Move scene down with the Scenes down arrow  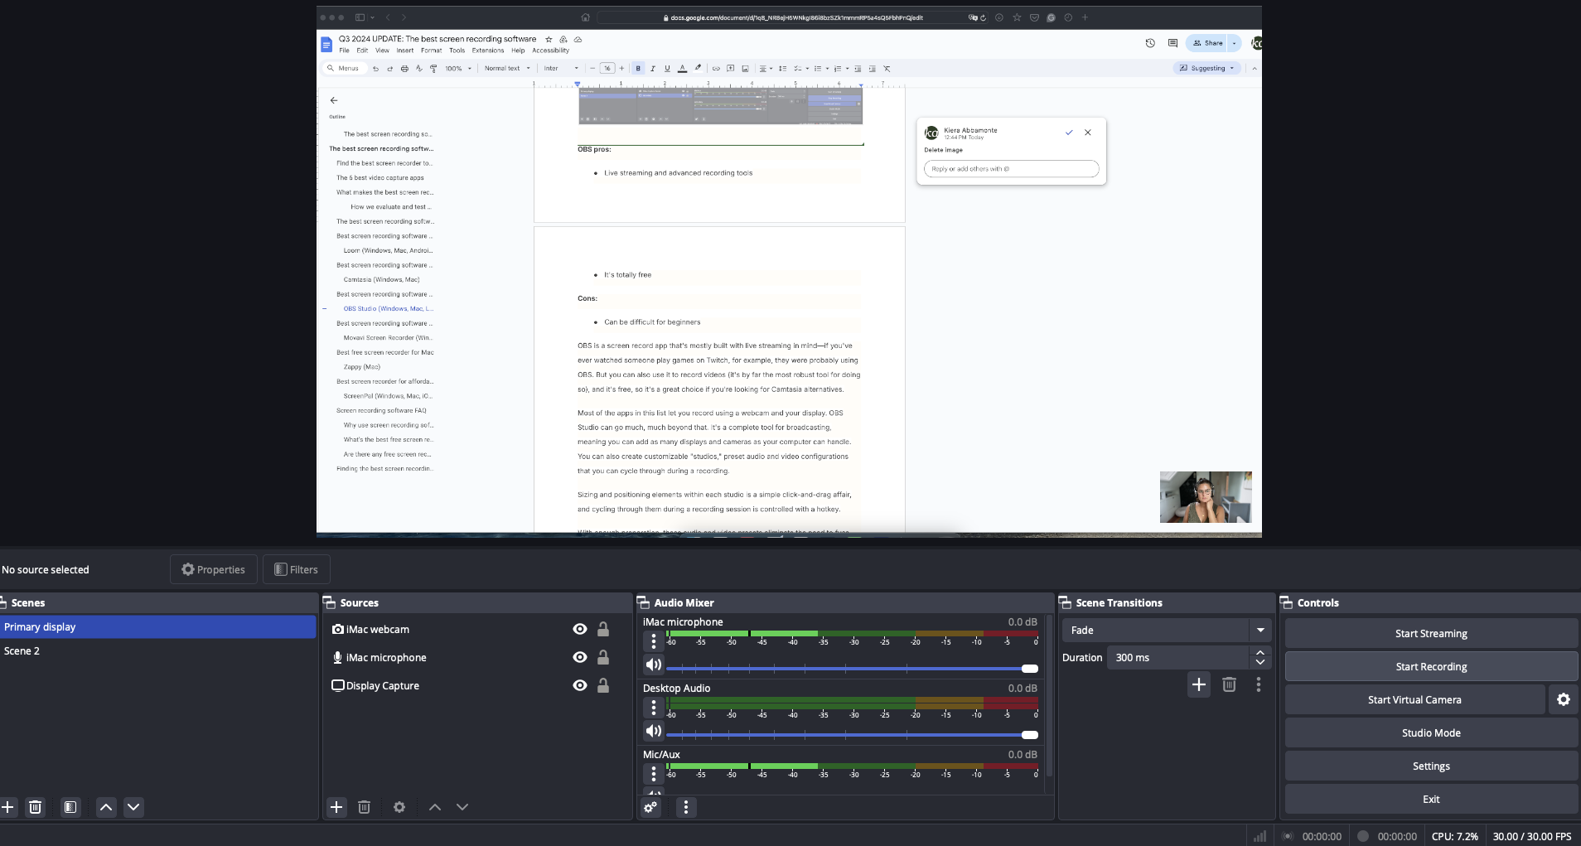coord(133,807)
